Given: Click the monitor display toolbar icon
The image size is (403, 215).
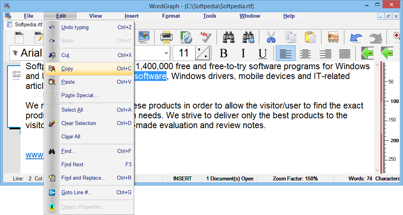Looking at the screenshot, I should (x=144, y=37).
